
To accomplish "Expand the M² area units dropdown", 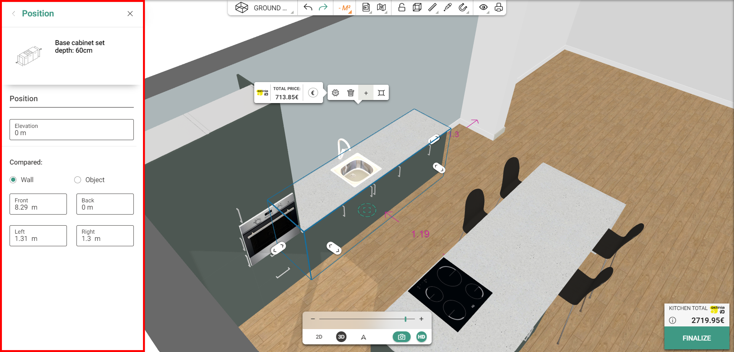I will point(345,8).
